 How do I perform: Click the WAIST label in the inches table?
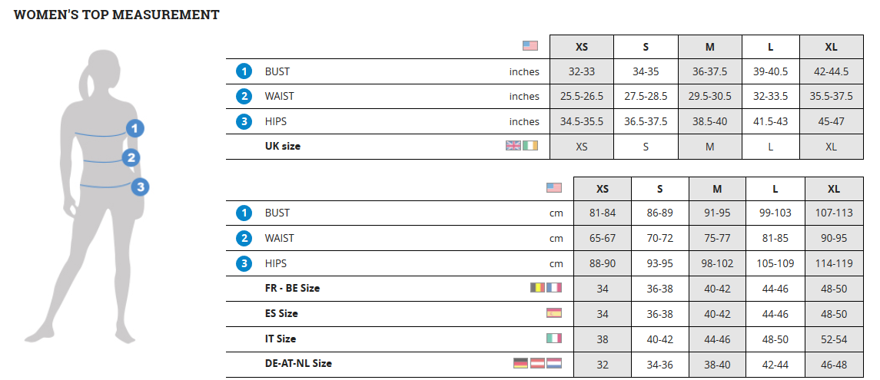pyautogui.click(x=280, y=97)
